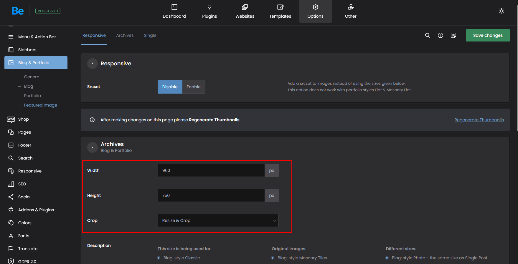Open the Portfolio submenu item

point(32,96)
